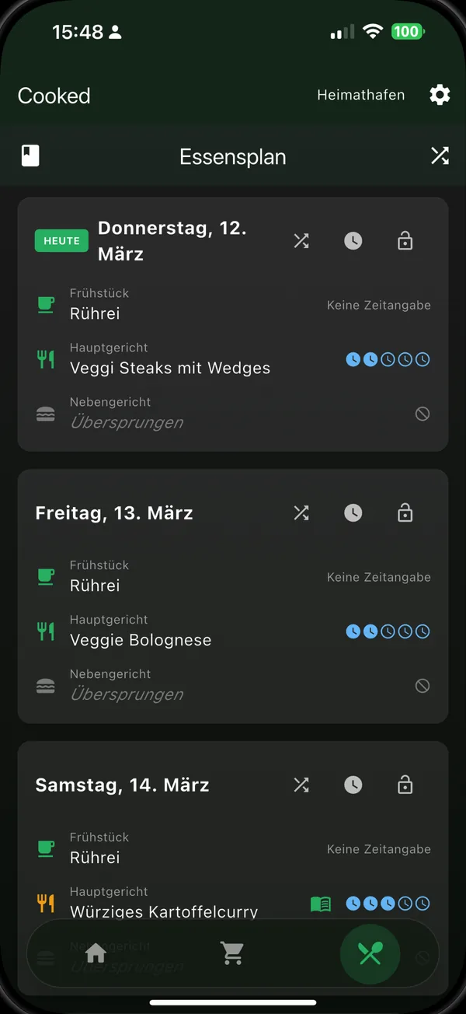This screenshot has height=1014, width=466.
Task: Set time filter for Freitag, 13. März
Action: [x=353, y=513]
